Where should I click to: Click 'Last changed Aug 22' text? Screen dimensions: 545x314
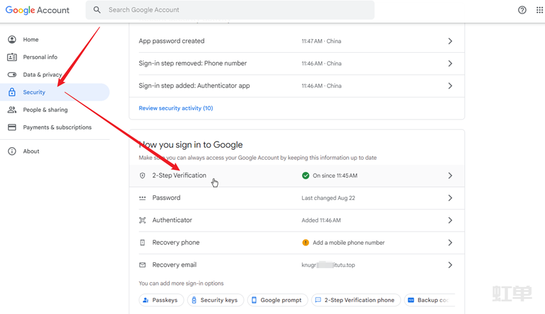pyautogui.click(x=329, y=198)
